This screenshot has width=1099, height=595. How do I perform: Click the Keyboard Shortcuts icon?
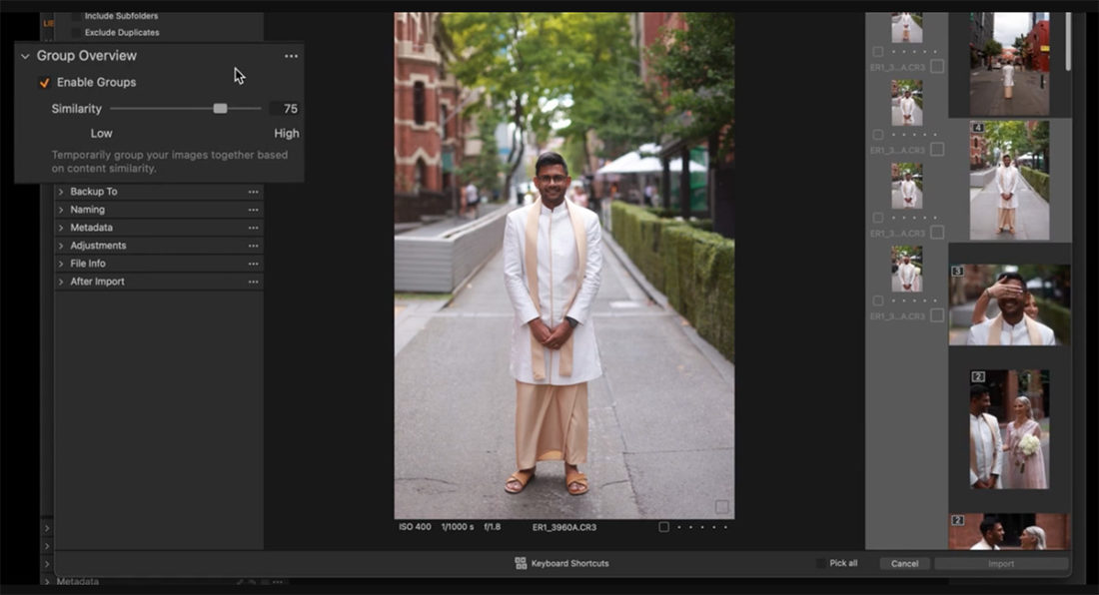[521, 562]
